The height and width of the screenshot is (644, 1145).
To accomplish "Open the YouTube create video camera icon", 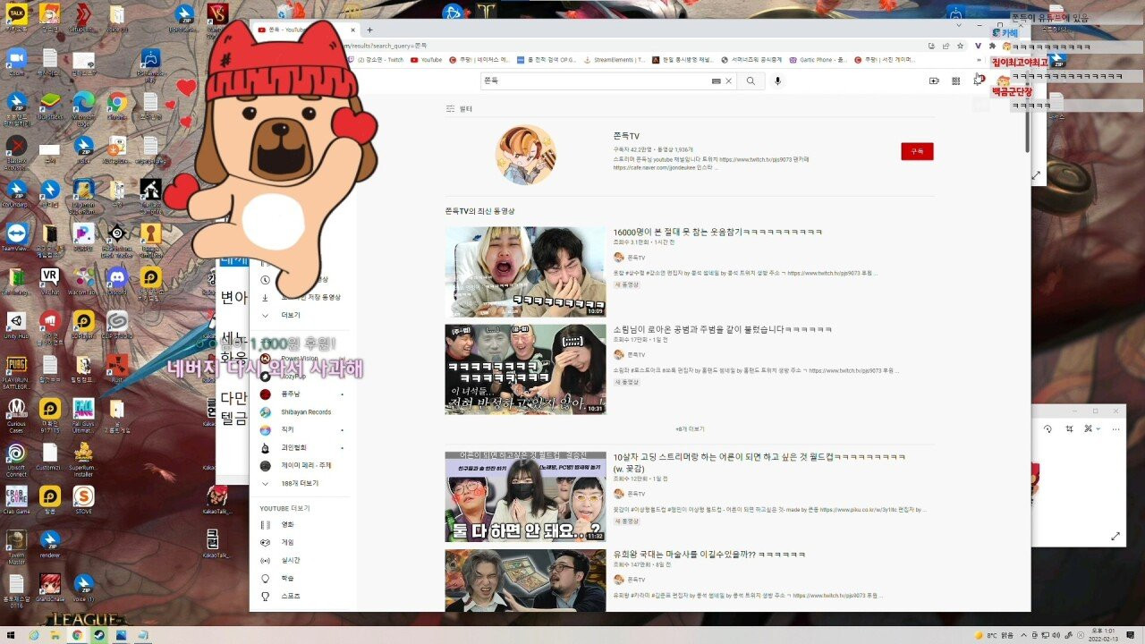I will 934,80.
